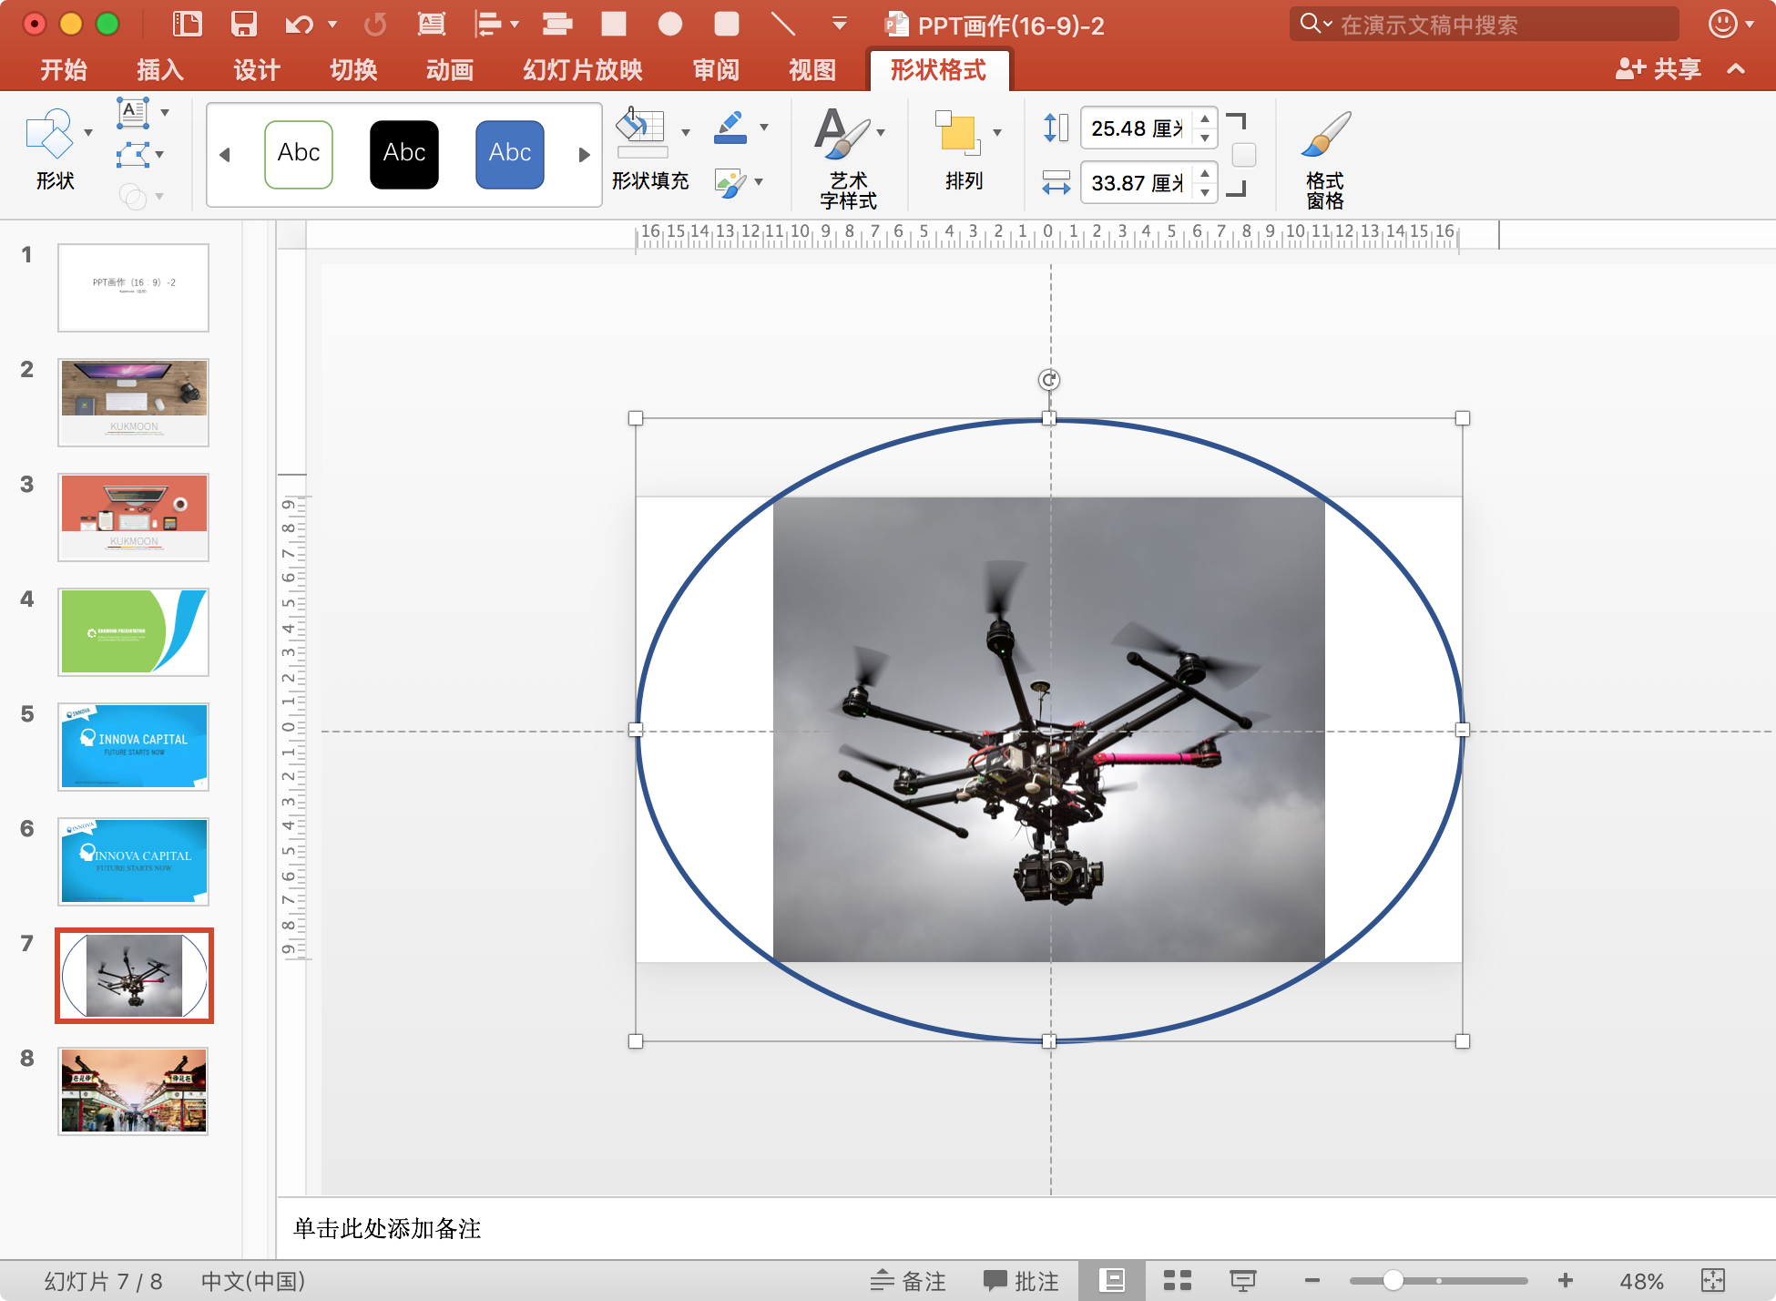Toggle the lock aspect ratio checkbox
The image size is (1776, 1301).
coord(1244,155)
